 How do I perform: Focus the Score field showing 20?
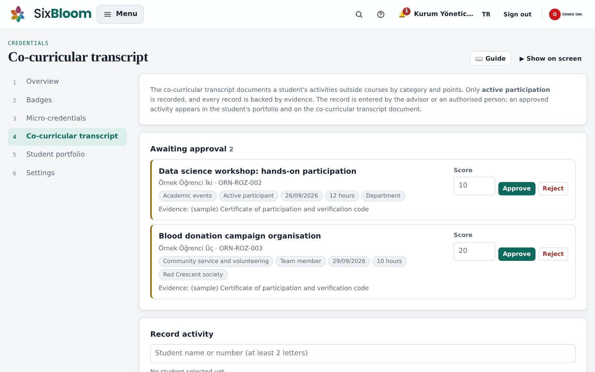(x=474, y=251)
